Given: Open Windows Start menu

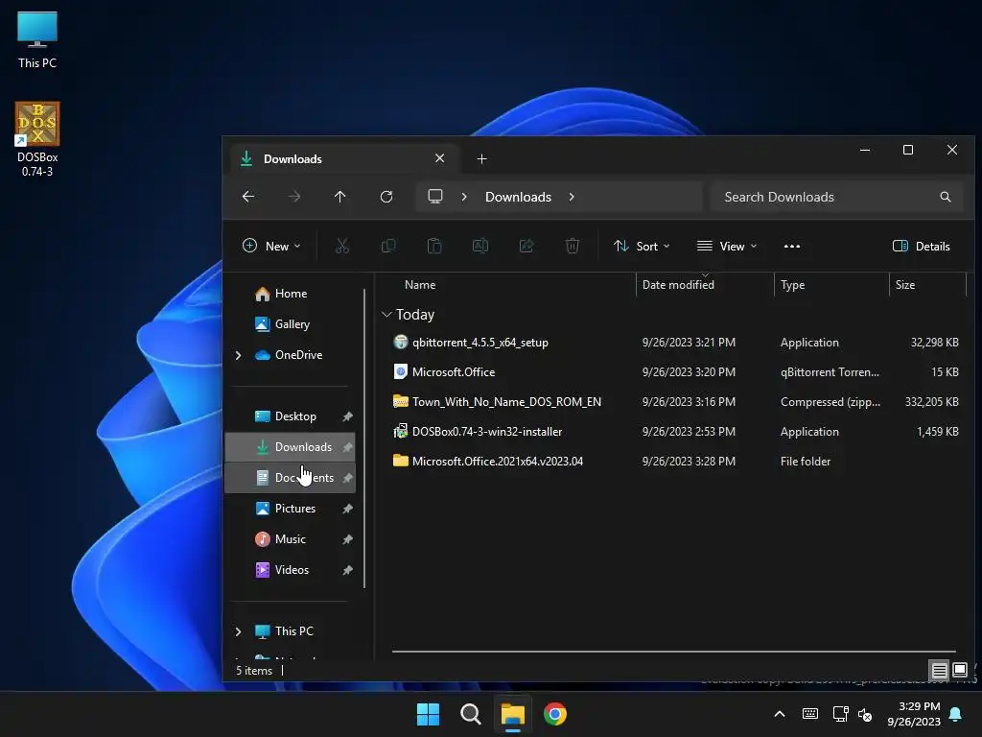Looking at the screenshot, I should point(429,714).
